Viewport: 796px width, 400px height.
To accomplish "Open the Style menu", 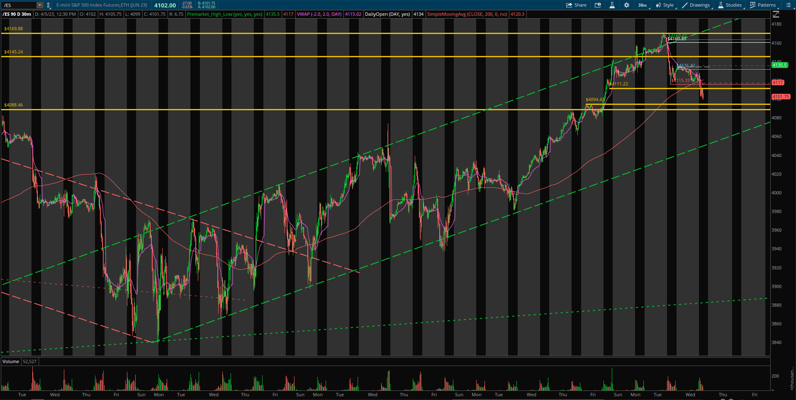I will coord(665,5).
